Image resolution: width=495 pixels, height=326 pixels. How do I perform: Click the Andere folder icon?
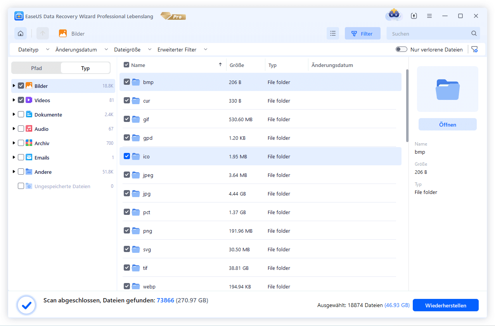(29, 172)
